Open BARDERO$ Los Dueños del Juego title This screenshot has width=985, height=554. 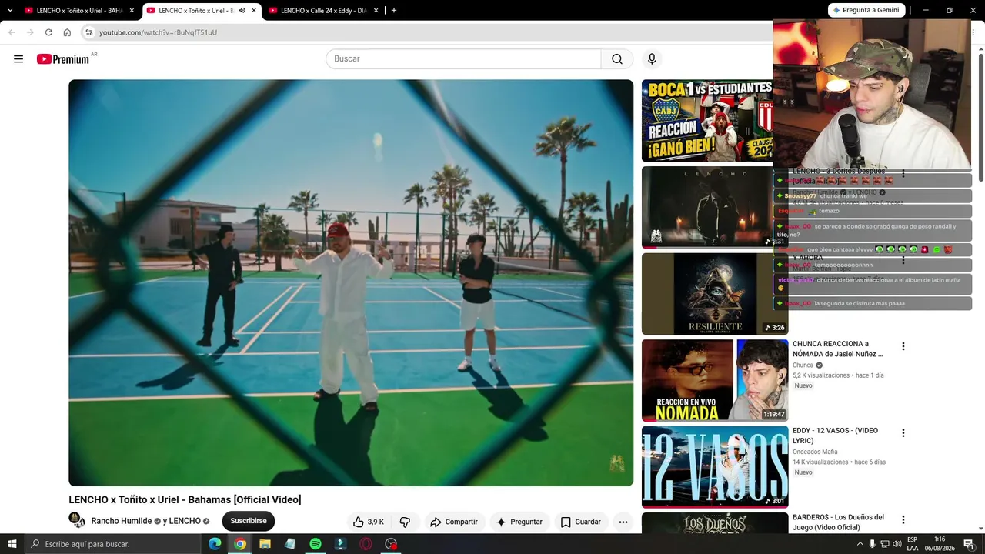[x=838, y=522]
